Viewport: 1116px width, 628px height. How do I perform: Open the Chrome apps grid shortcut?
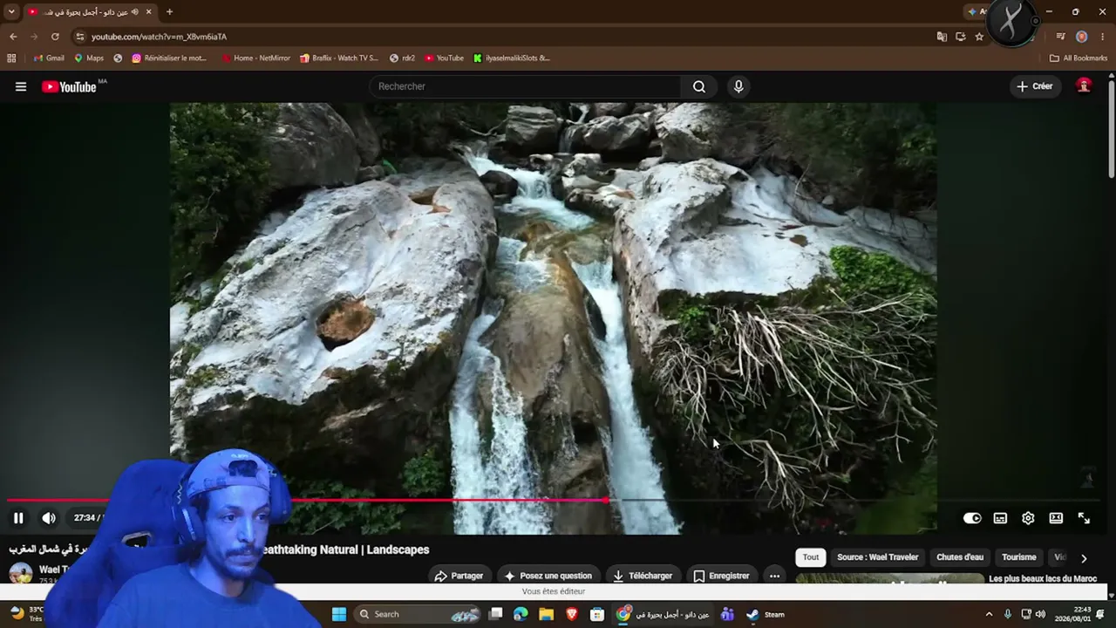click(x=11, y=58)
